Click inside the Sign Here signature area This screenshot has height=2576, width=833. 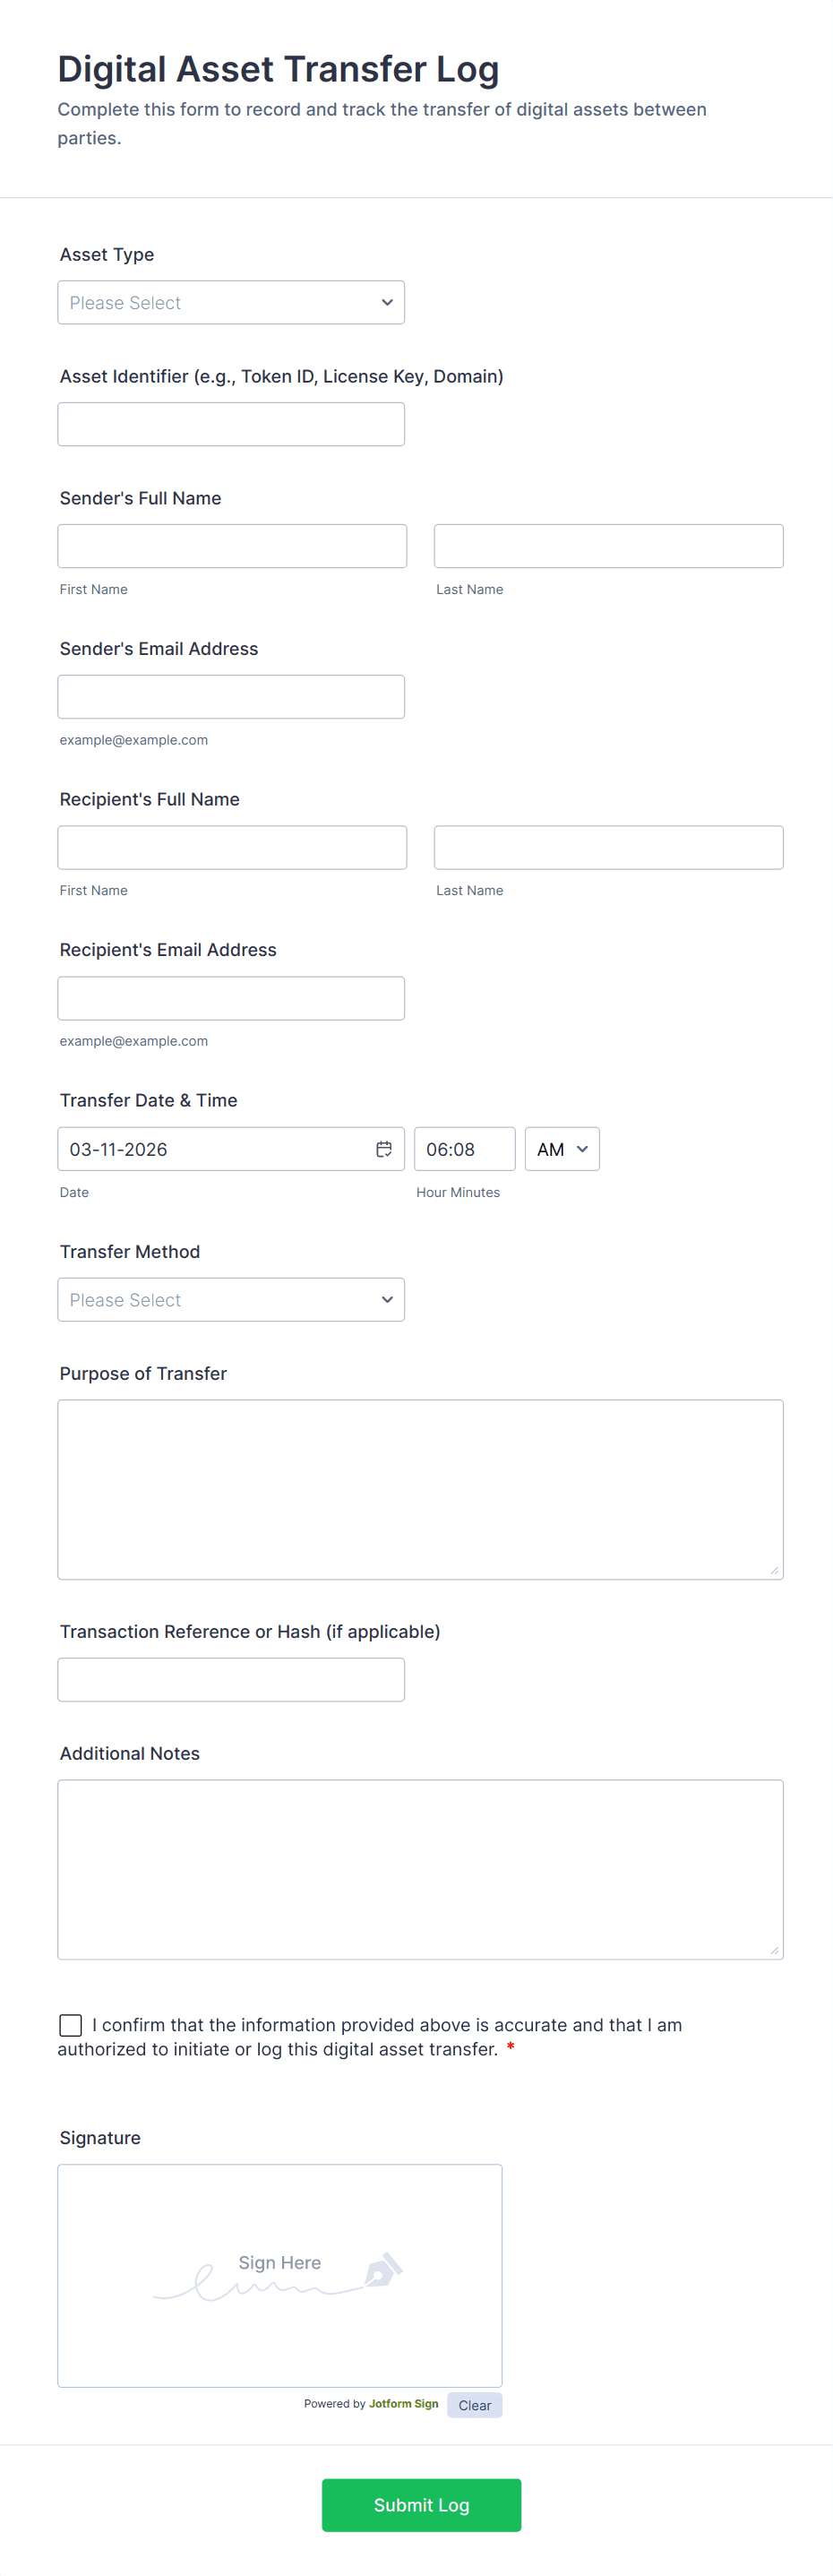[280, 2276]
